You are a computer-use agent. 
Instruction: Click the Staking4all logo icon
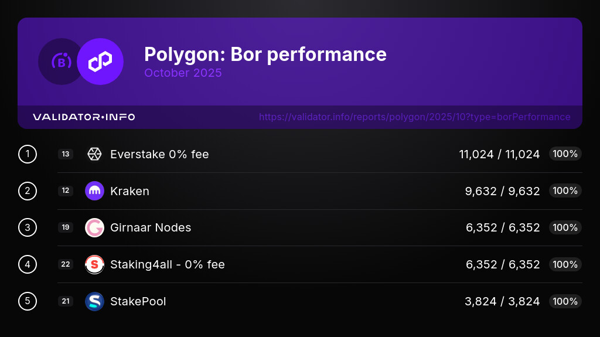tap(94, 264)
